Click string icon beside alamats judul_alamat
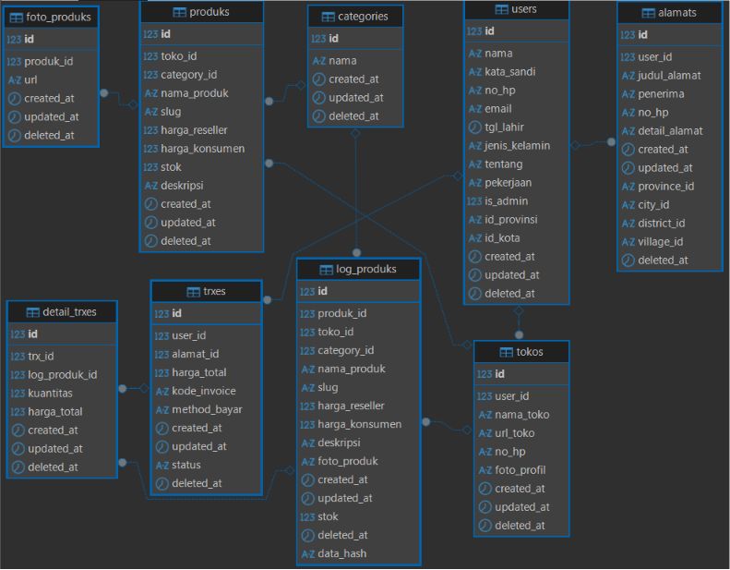Viewport: 730px width, 570px height. 628,76
